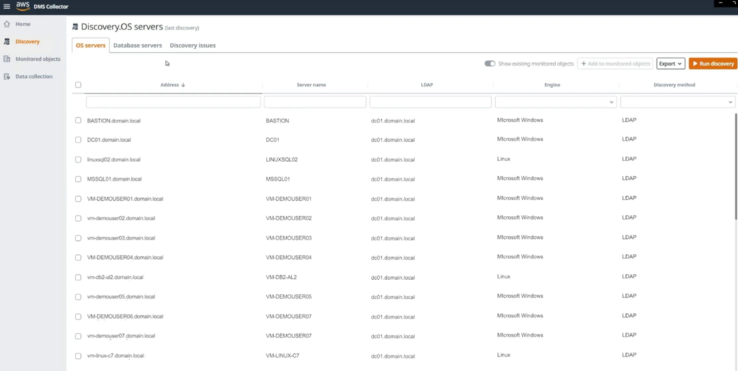Screen dimensions: 738x371
Task: Click the Engine column header
Action: pyautogui.click(x=552, y=85)
